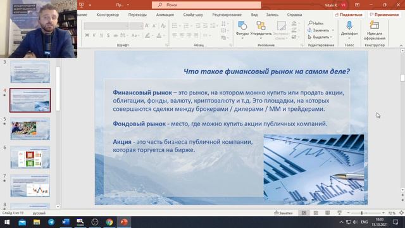The image size is (405, 228).
Task: Toggle Заметки notes pane
Action: [x=283, y=213]
